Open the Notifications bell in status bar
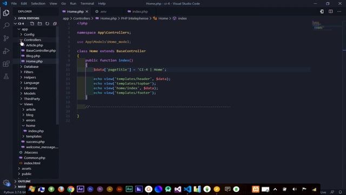 340,192
